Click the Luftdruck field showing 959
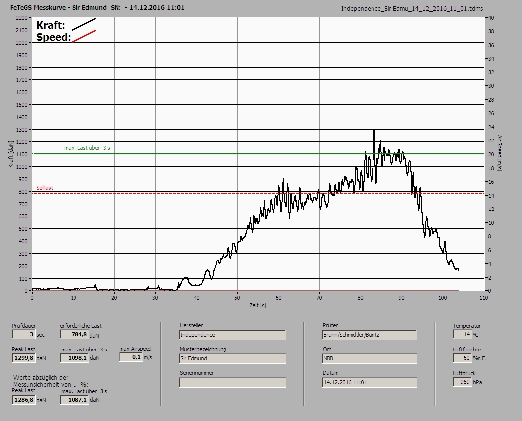 coord(462,382)
